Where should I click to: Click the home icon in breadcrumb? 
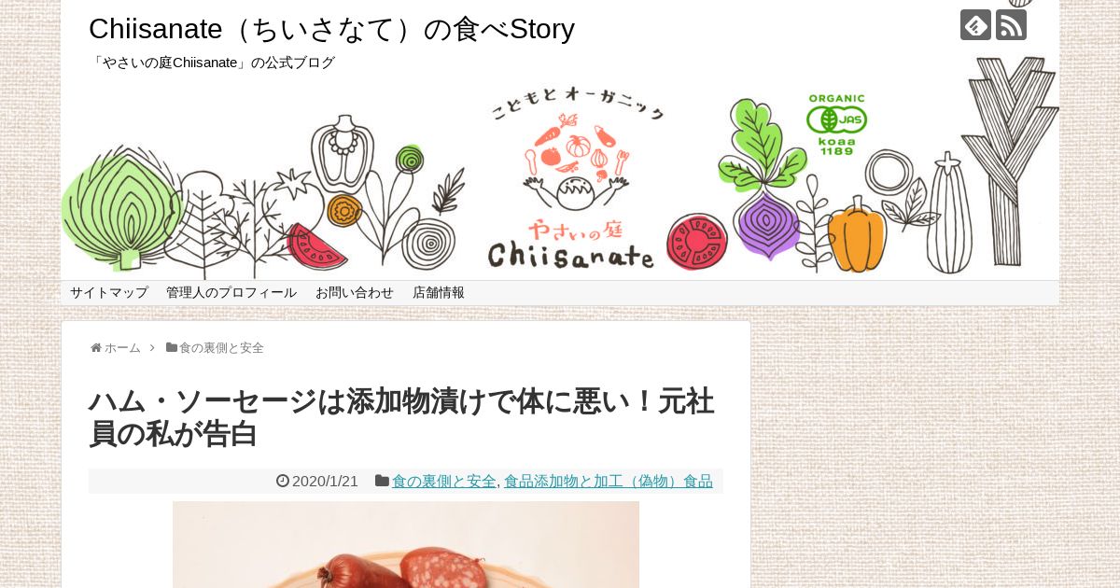[96, 348]
